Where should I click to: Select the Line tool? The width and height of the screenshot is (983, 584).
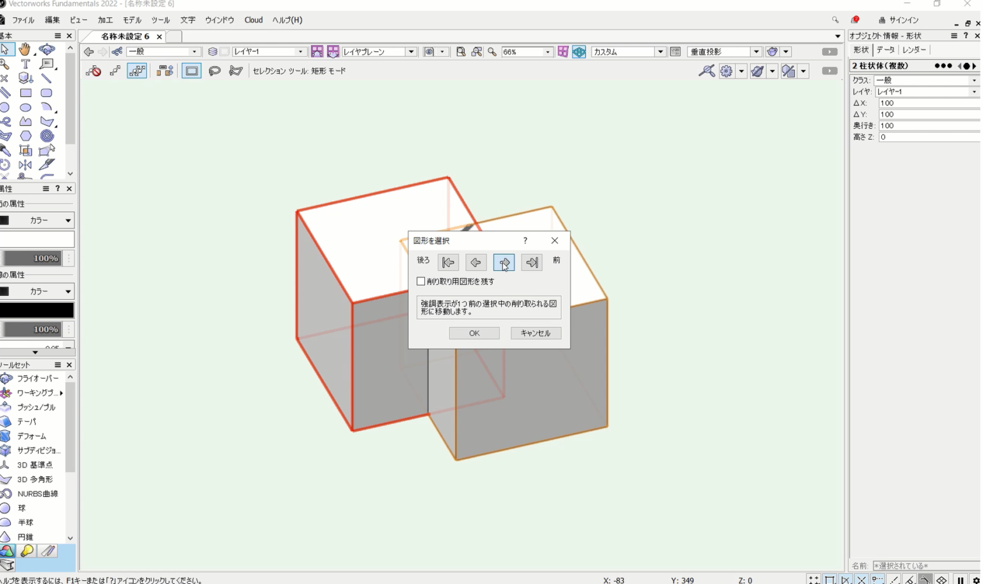pyautogui.click(x=47, y=78)
